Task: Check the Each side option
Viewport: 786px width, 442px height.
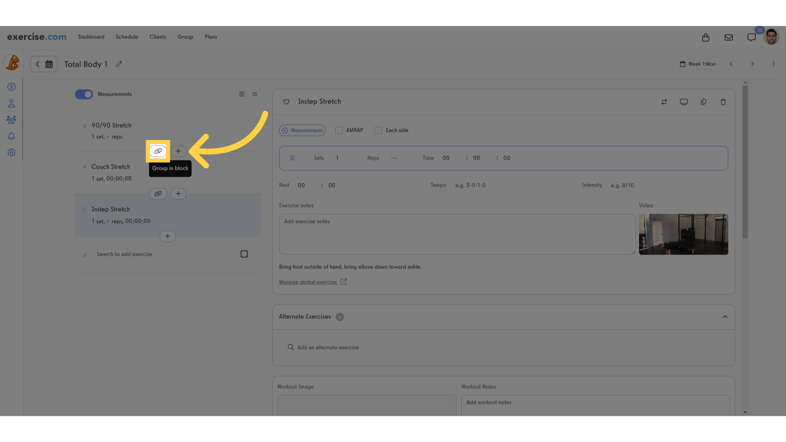Action: click(x=378, y=130)
